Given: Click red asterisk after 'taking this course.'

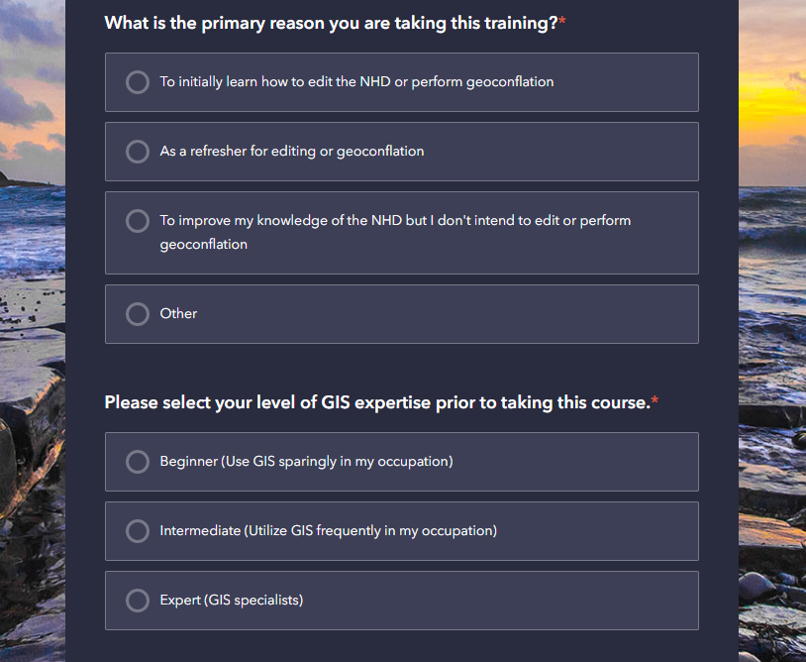Looking at the screenshot, I should click(x=655, y=402).
